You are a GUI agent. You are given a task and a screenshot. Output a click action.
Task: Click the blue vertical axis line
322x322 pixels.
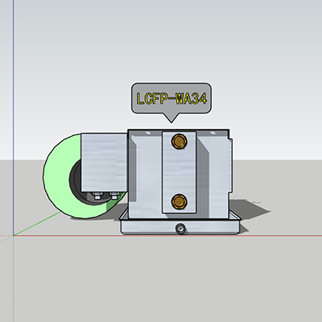click(x=13, y=118)
